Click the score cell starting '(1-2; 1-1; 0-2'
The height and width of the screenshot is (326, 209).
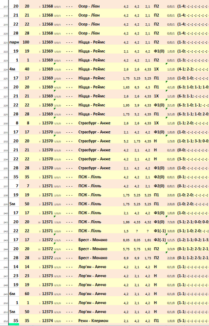193,240
